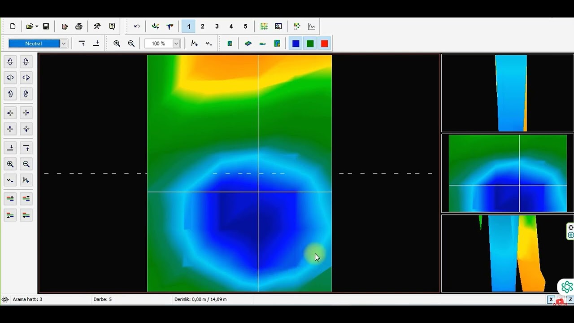Switch to view 5
This screenshot has width=574, height=323.
pyautogui.click(x=245, y=26)
